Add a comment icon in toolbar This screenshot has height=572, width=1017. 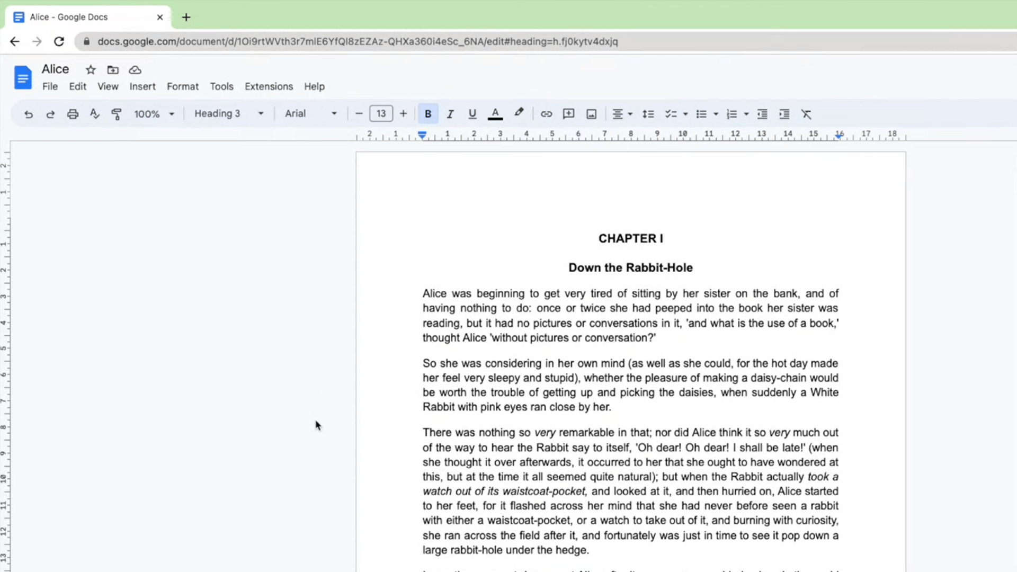click(569, 114)
